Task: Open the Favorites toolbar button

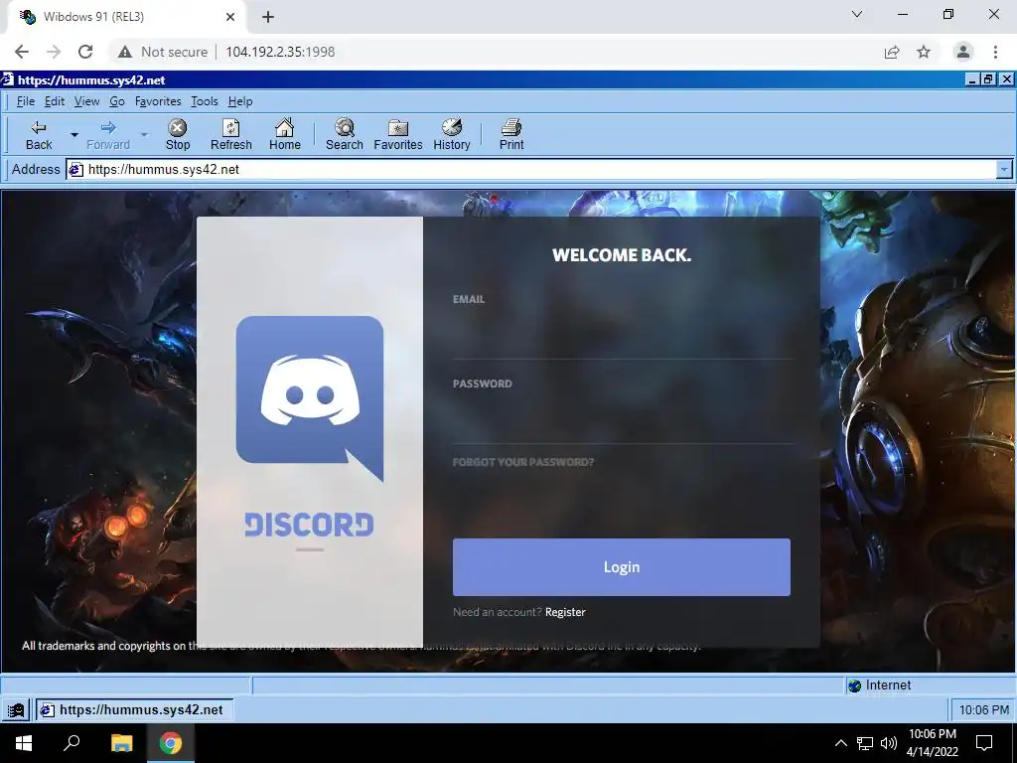Action: 397,135
